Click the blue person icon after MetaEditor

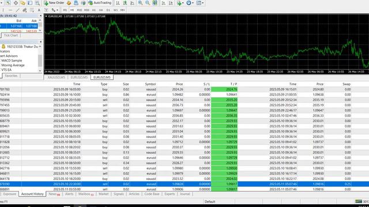(x=76, y=3)
